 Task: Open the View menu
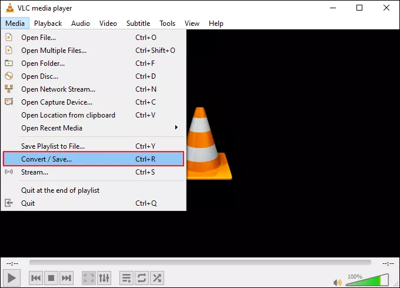click(x=192, y=23)
